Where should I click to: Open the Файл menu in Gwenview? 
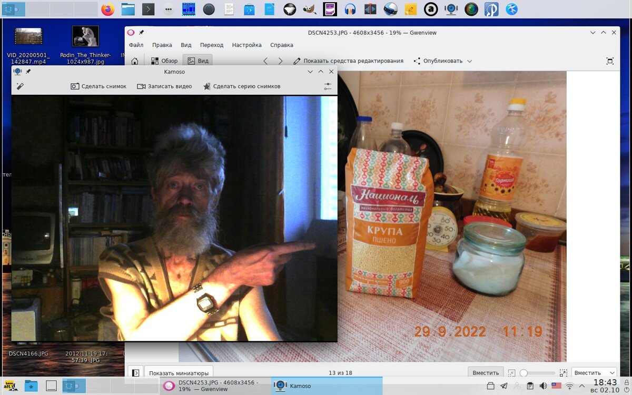point(136,45)
